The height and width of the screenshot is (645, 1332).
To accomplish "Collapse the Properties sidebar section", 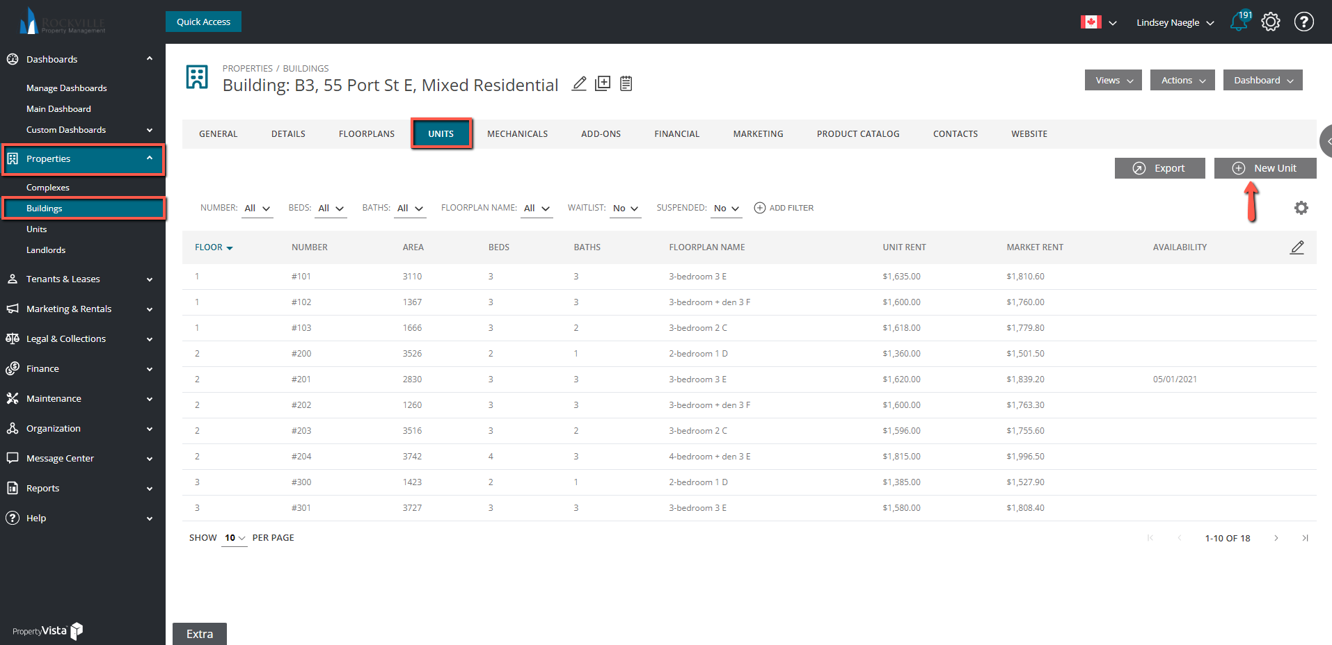I will click(x=149, y=158).
